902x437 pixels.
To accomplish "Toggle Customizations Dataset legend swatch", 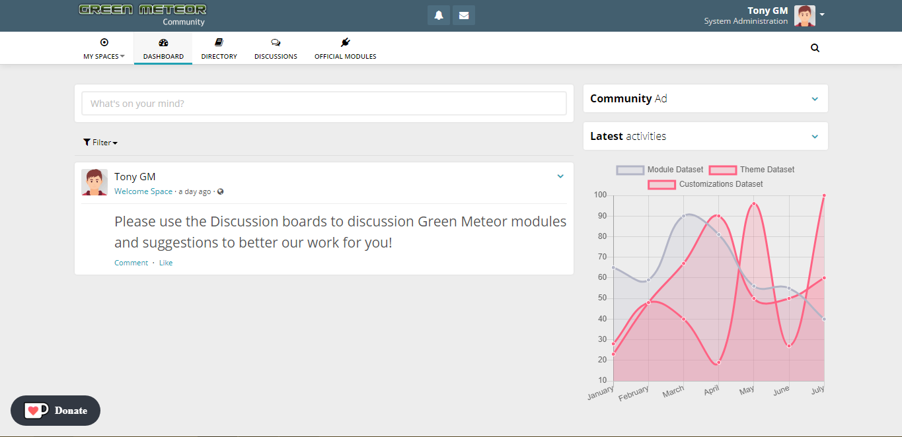I will [x=661, y=184].
